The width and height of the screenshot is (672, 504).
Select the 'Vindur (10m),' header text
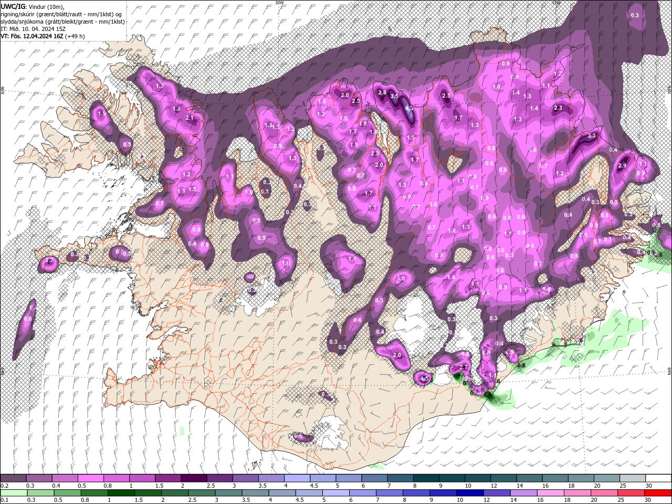46,6
